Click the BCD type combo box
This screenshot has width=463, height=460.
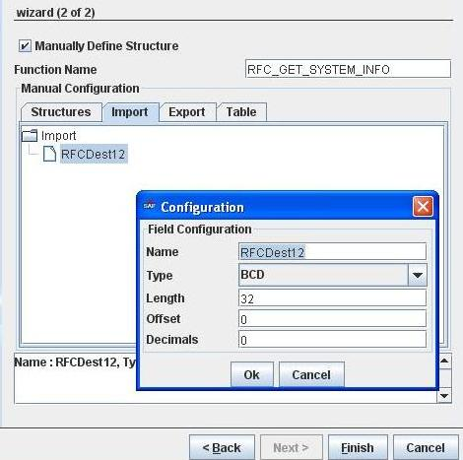point(333,275)
